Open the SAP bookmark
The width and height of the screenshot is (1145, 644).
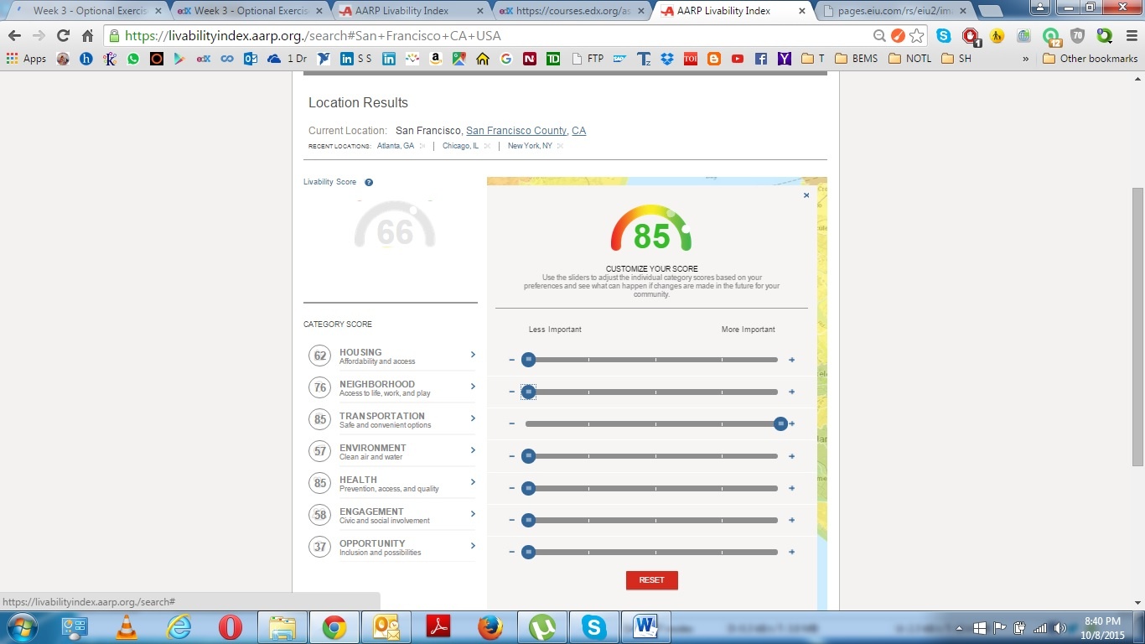point(619,59)
